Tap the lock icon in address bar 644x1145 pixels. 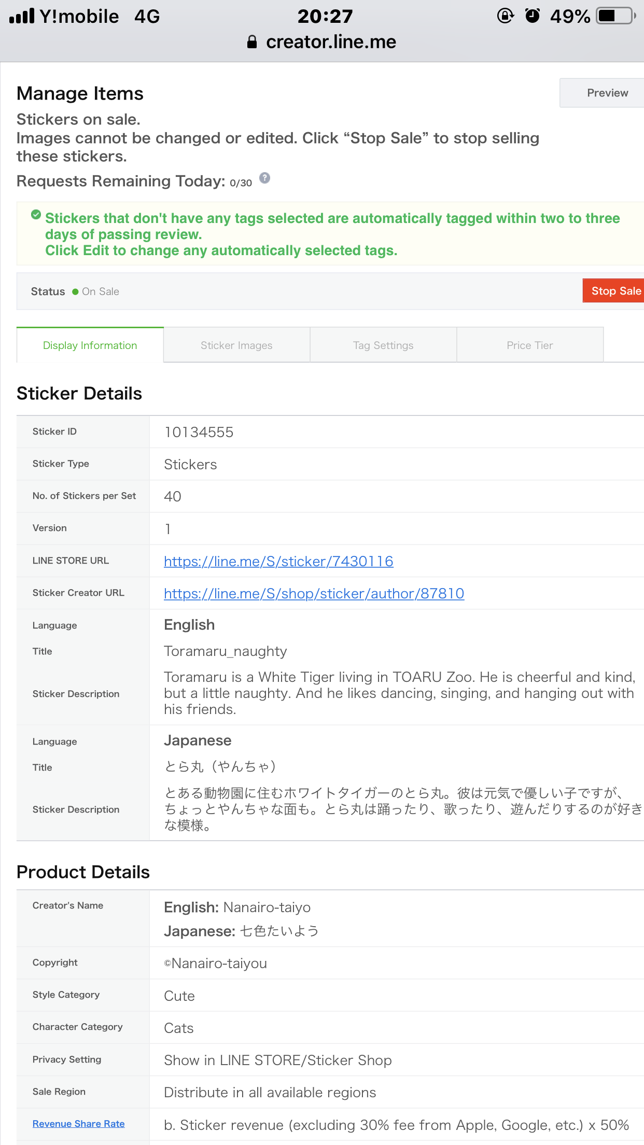(x=252, y=42)
